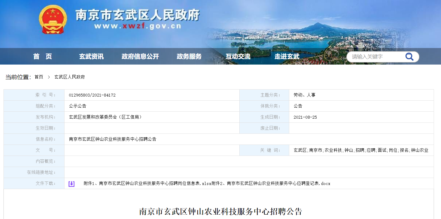
Task: Open 玄武区人民政府 breadcrumb link
Action: coord(69,77)
